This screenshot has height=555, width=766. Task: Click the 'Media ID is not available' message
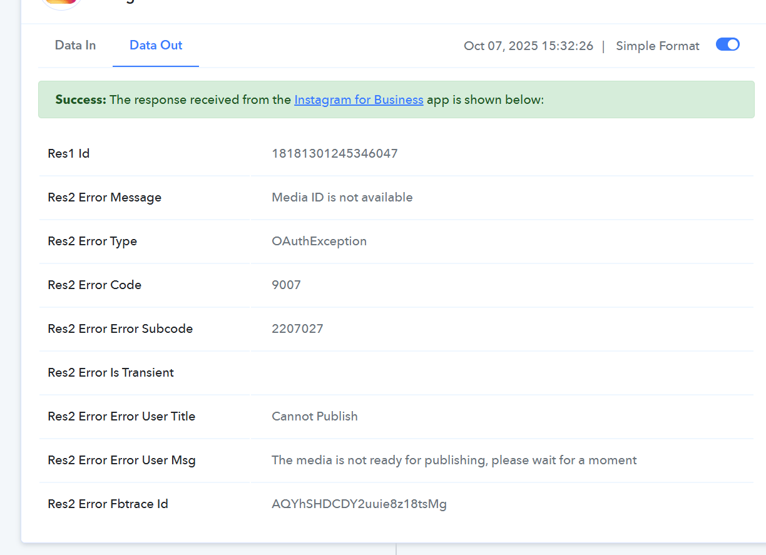(342, 198)
